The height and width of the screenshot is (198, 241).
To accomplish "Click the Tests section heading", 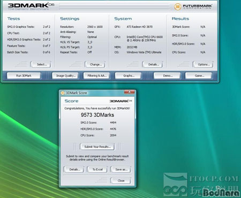I will pyautogui.click(x=13, y=19).
